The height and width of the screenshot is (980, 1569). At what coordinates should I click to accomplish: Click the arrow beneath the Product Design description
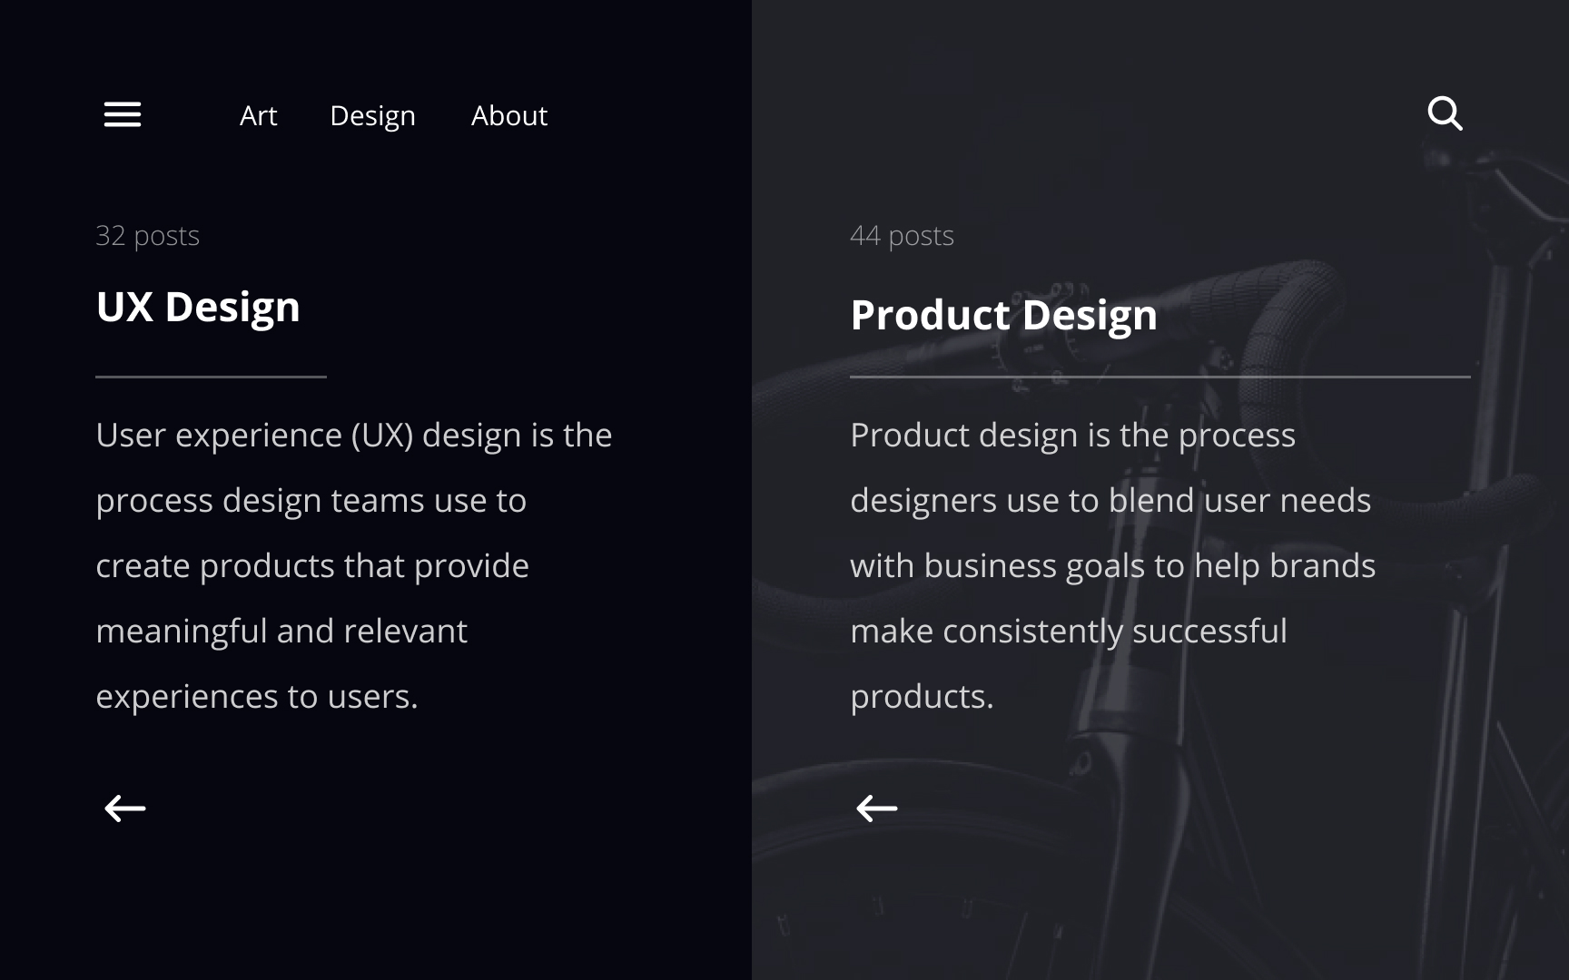(875, 808)
